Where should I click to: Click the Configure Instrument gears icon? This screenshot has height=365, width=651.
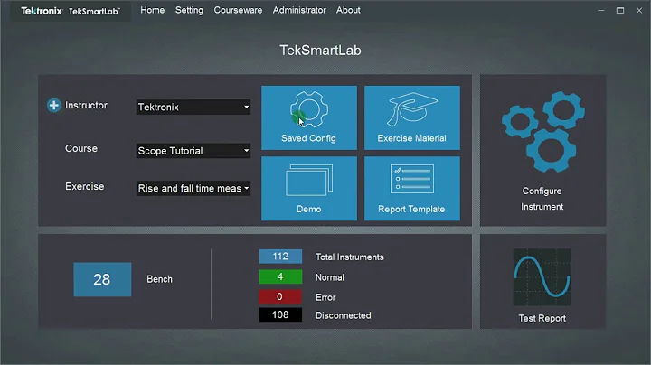coord(542,132)
